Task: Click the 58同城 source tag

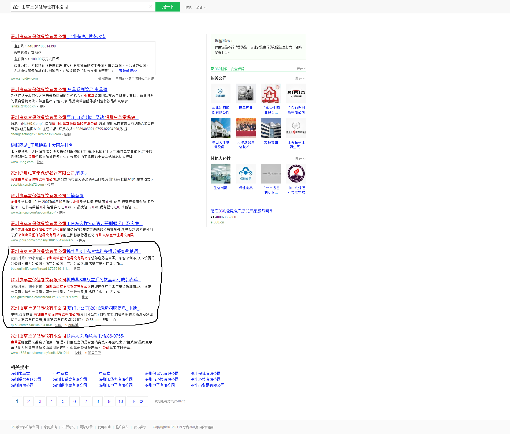Action: click(x=73, y=325)
